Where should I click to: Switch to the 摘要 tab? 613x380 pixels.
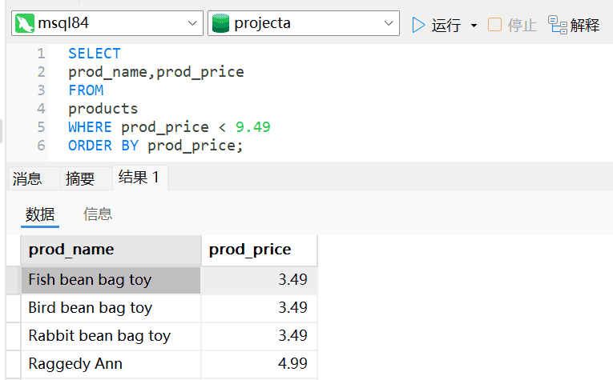click(80, 178)
